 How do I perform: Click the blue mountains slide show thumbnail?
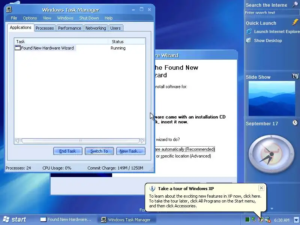tap(271, 98)
